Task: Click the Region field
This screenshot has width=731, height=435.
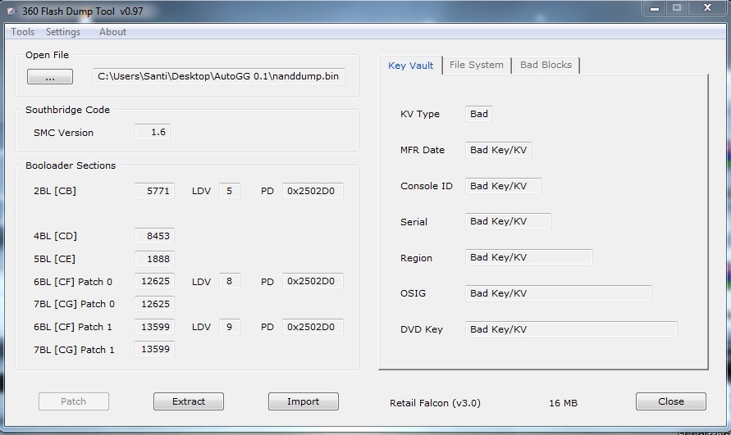Action: click(529, 257)
